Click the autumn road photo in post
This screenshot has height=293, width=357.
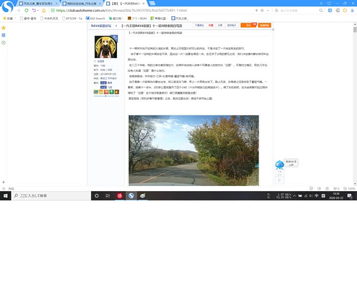point(193,150)
